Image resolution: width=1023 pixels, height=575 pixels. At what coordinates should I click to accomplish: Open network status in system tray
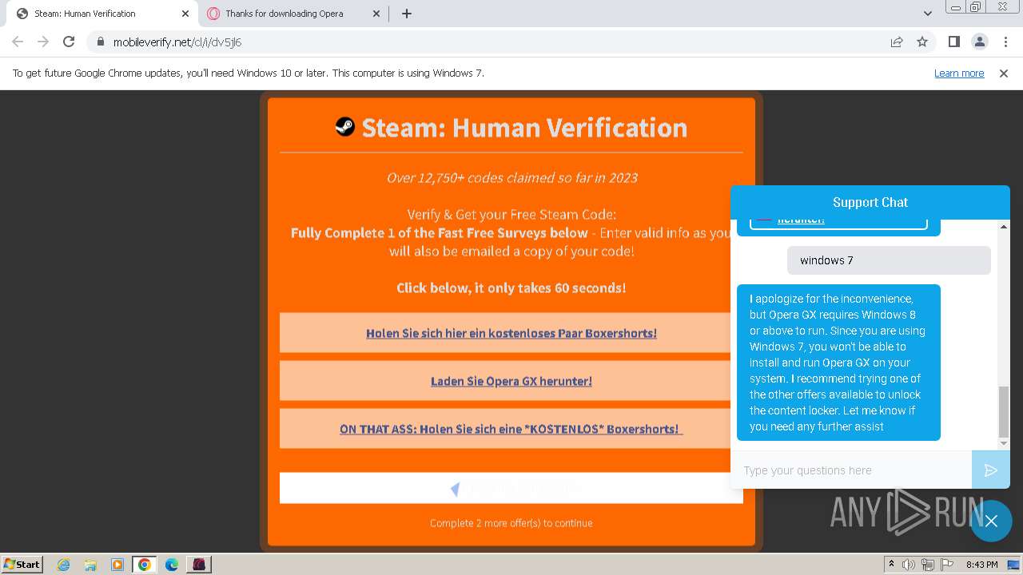928,565
